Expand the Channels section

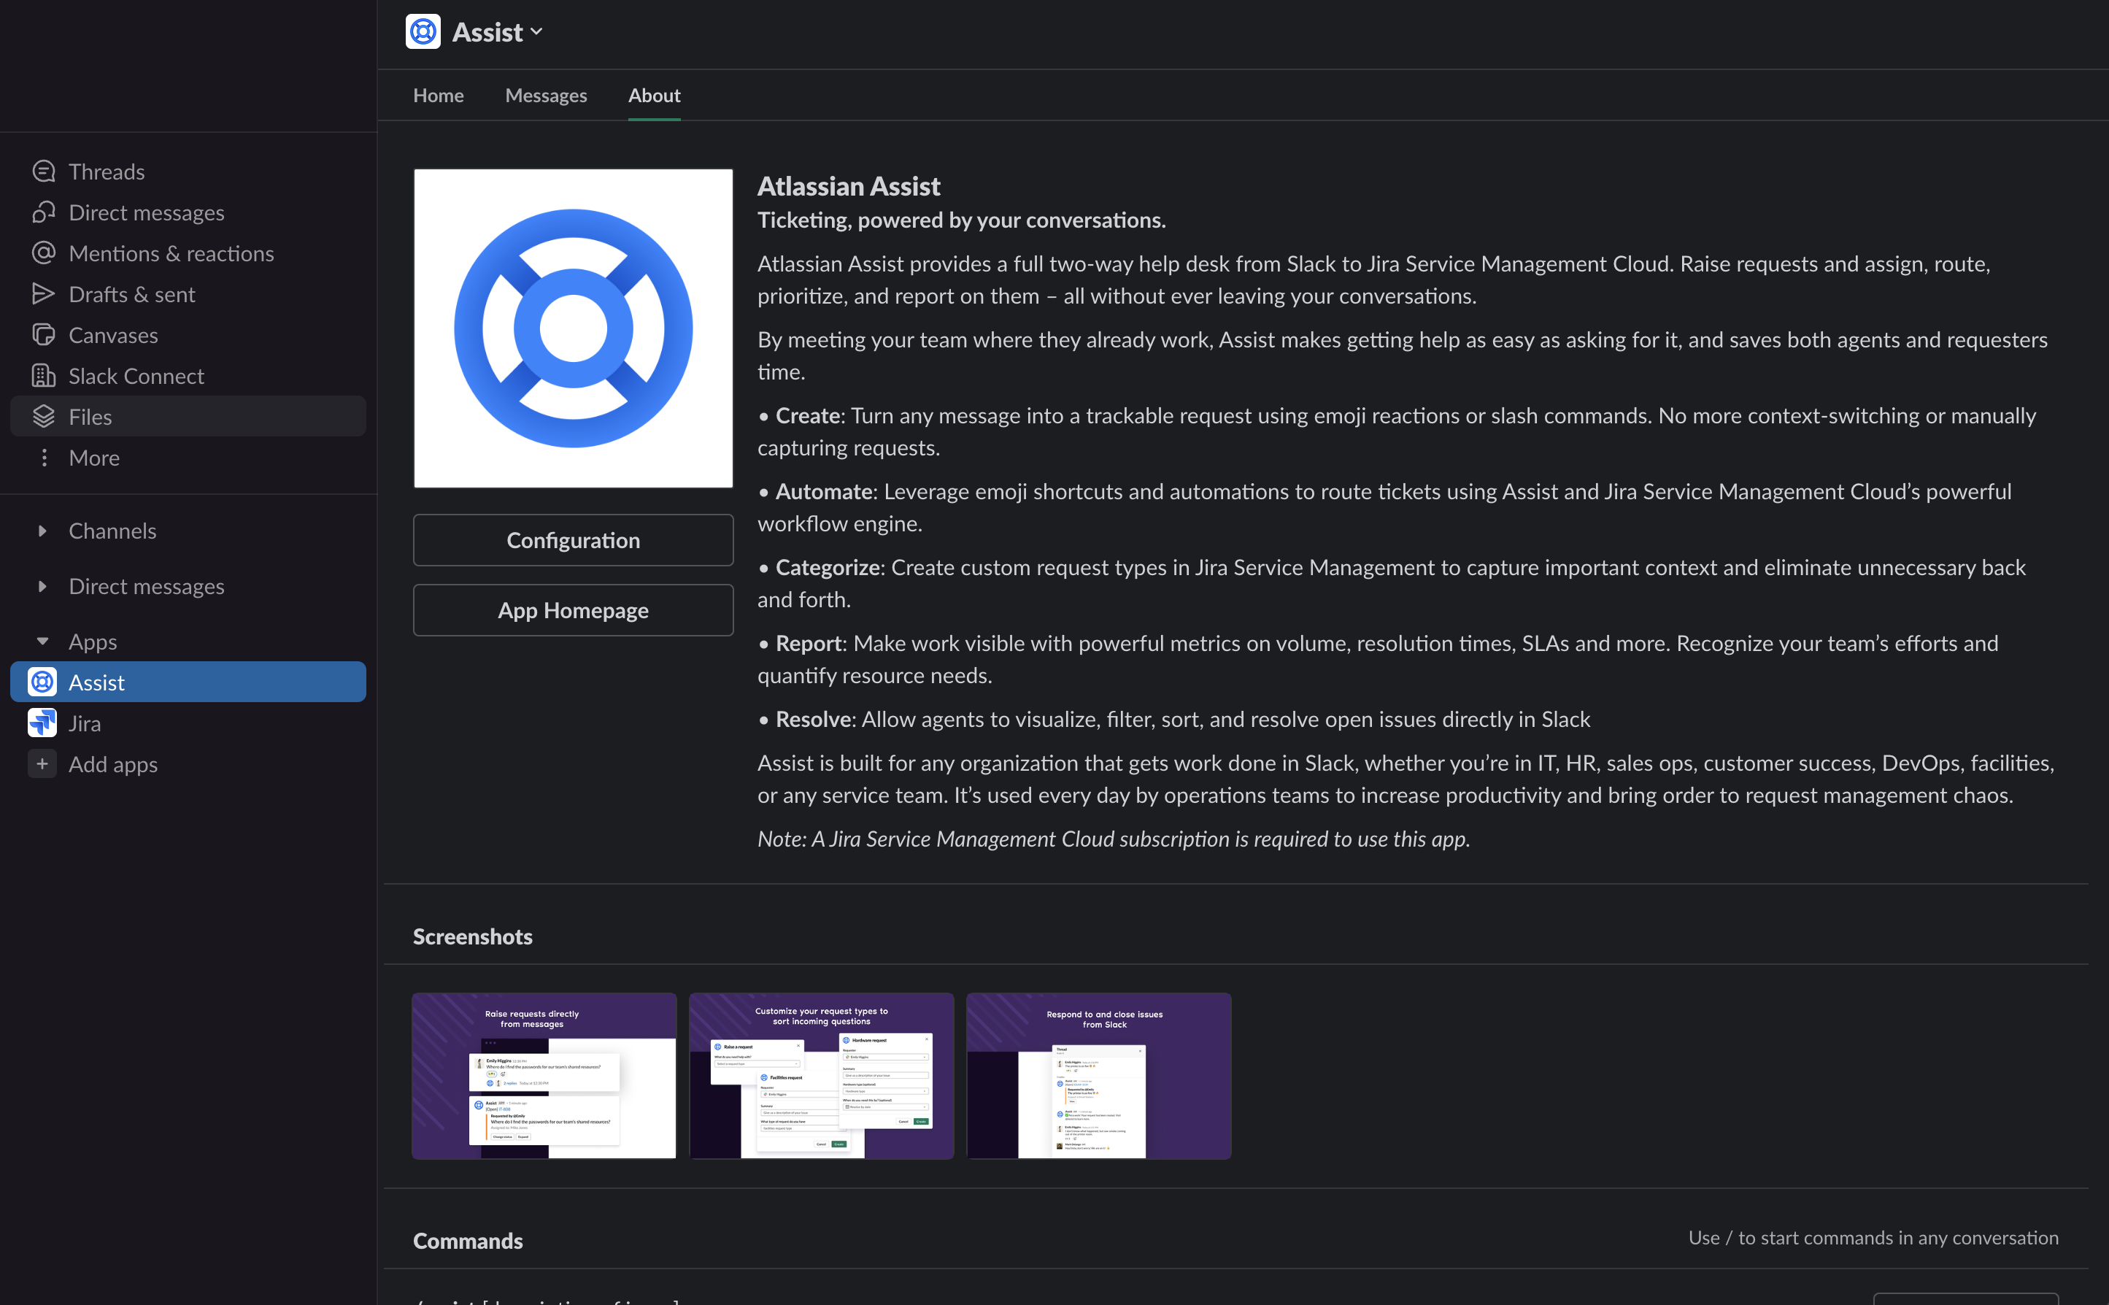[42, 531]
